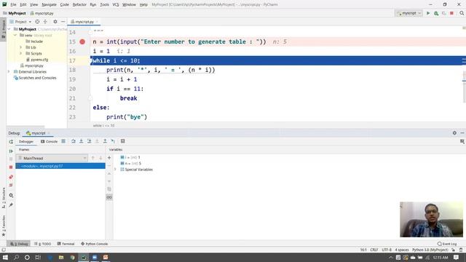Image resolution: width=466 pixels, height=262 pixels.
Task: Start debugging with the bug icon
Action: coord(436,13)
